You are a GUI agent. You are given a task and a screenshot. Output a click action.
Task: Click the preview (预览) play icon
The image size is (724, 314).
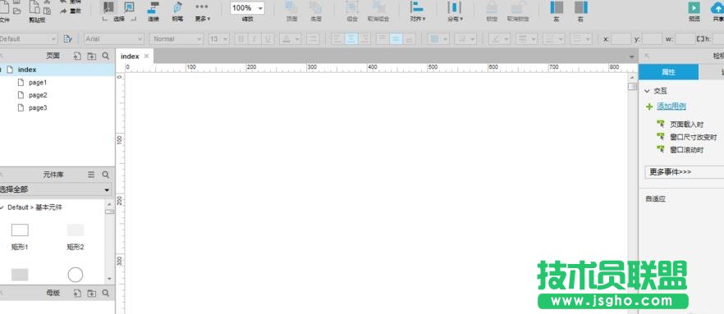[694, 8]
